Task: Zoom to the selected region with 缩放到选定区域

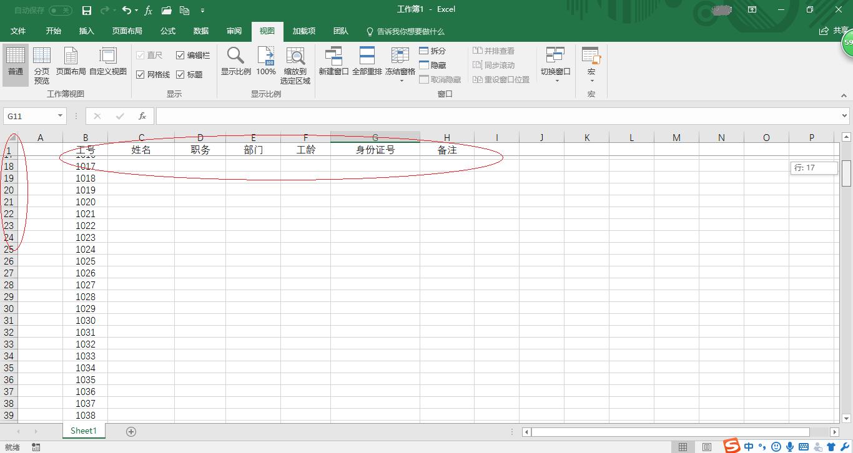Action: point(294,66)
